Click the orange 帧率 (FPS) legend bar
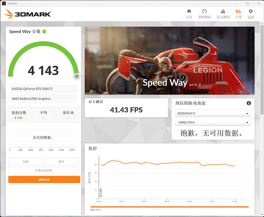264x217 pixels. pos(169,207)
